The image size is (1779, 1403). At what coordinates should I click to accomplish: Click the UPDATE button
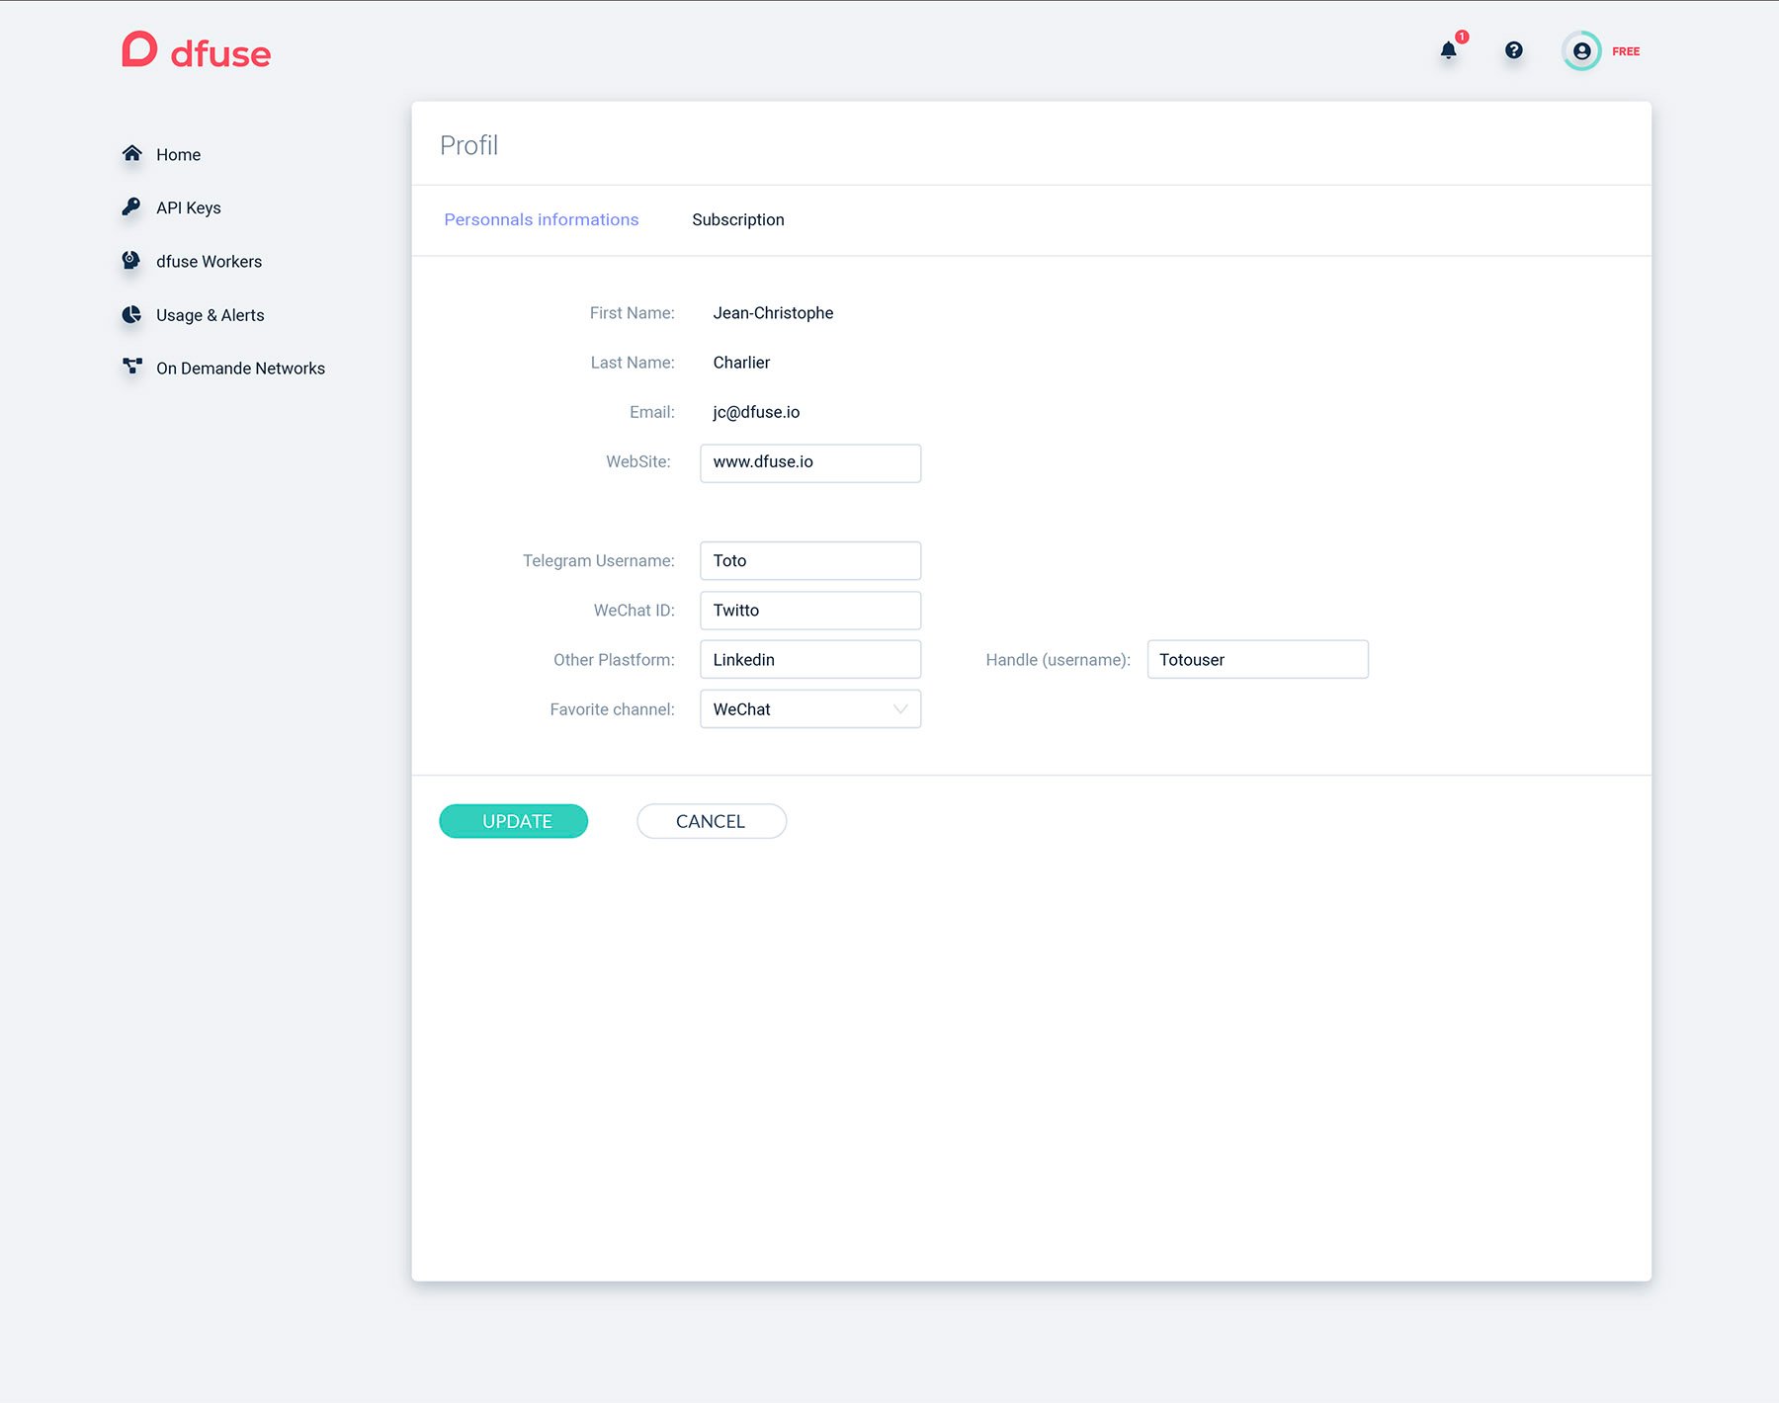tap(513, 821)
